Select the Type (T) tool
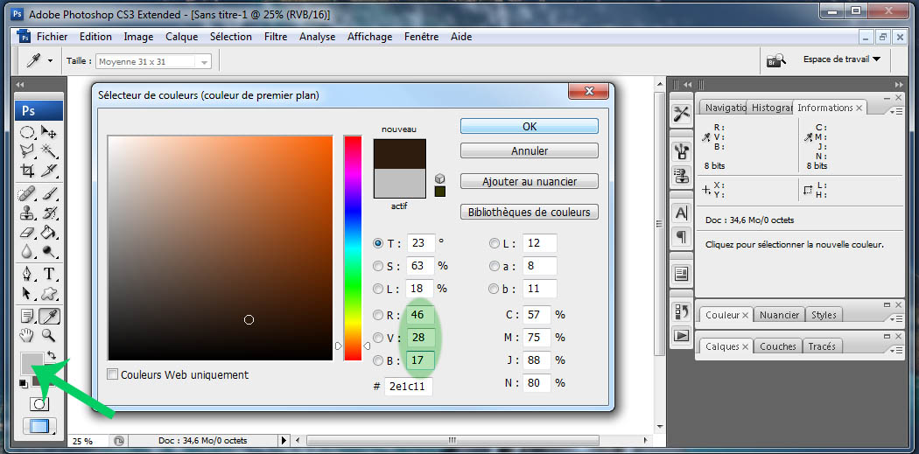This screenshot has height=454, width=919. point(49,274)
